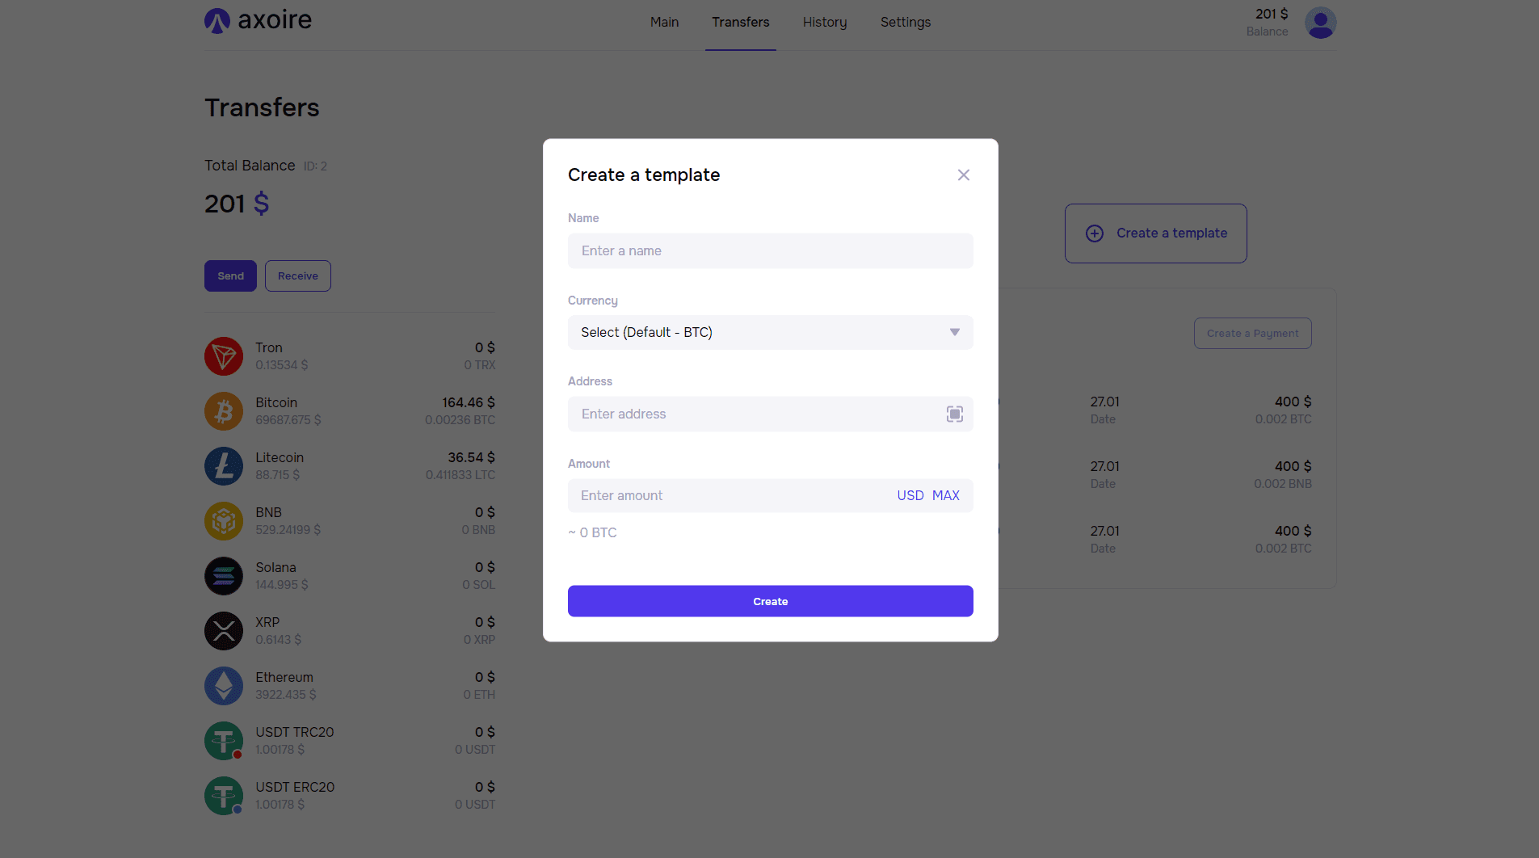Viewport: 1539px width, 858px height.
Task: Click the ~ 0 BTC conversion text
Action: (x=592, y=533)
